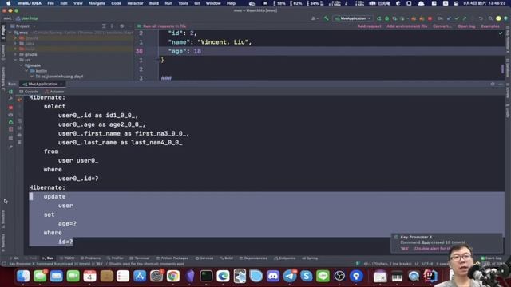Click the red Stop icon in top toolbar
This screenshot has width=511, height=287.
[430, 18]
